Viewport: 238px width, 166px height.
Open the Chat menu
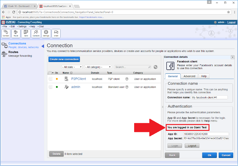[41, 27]
